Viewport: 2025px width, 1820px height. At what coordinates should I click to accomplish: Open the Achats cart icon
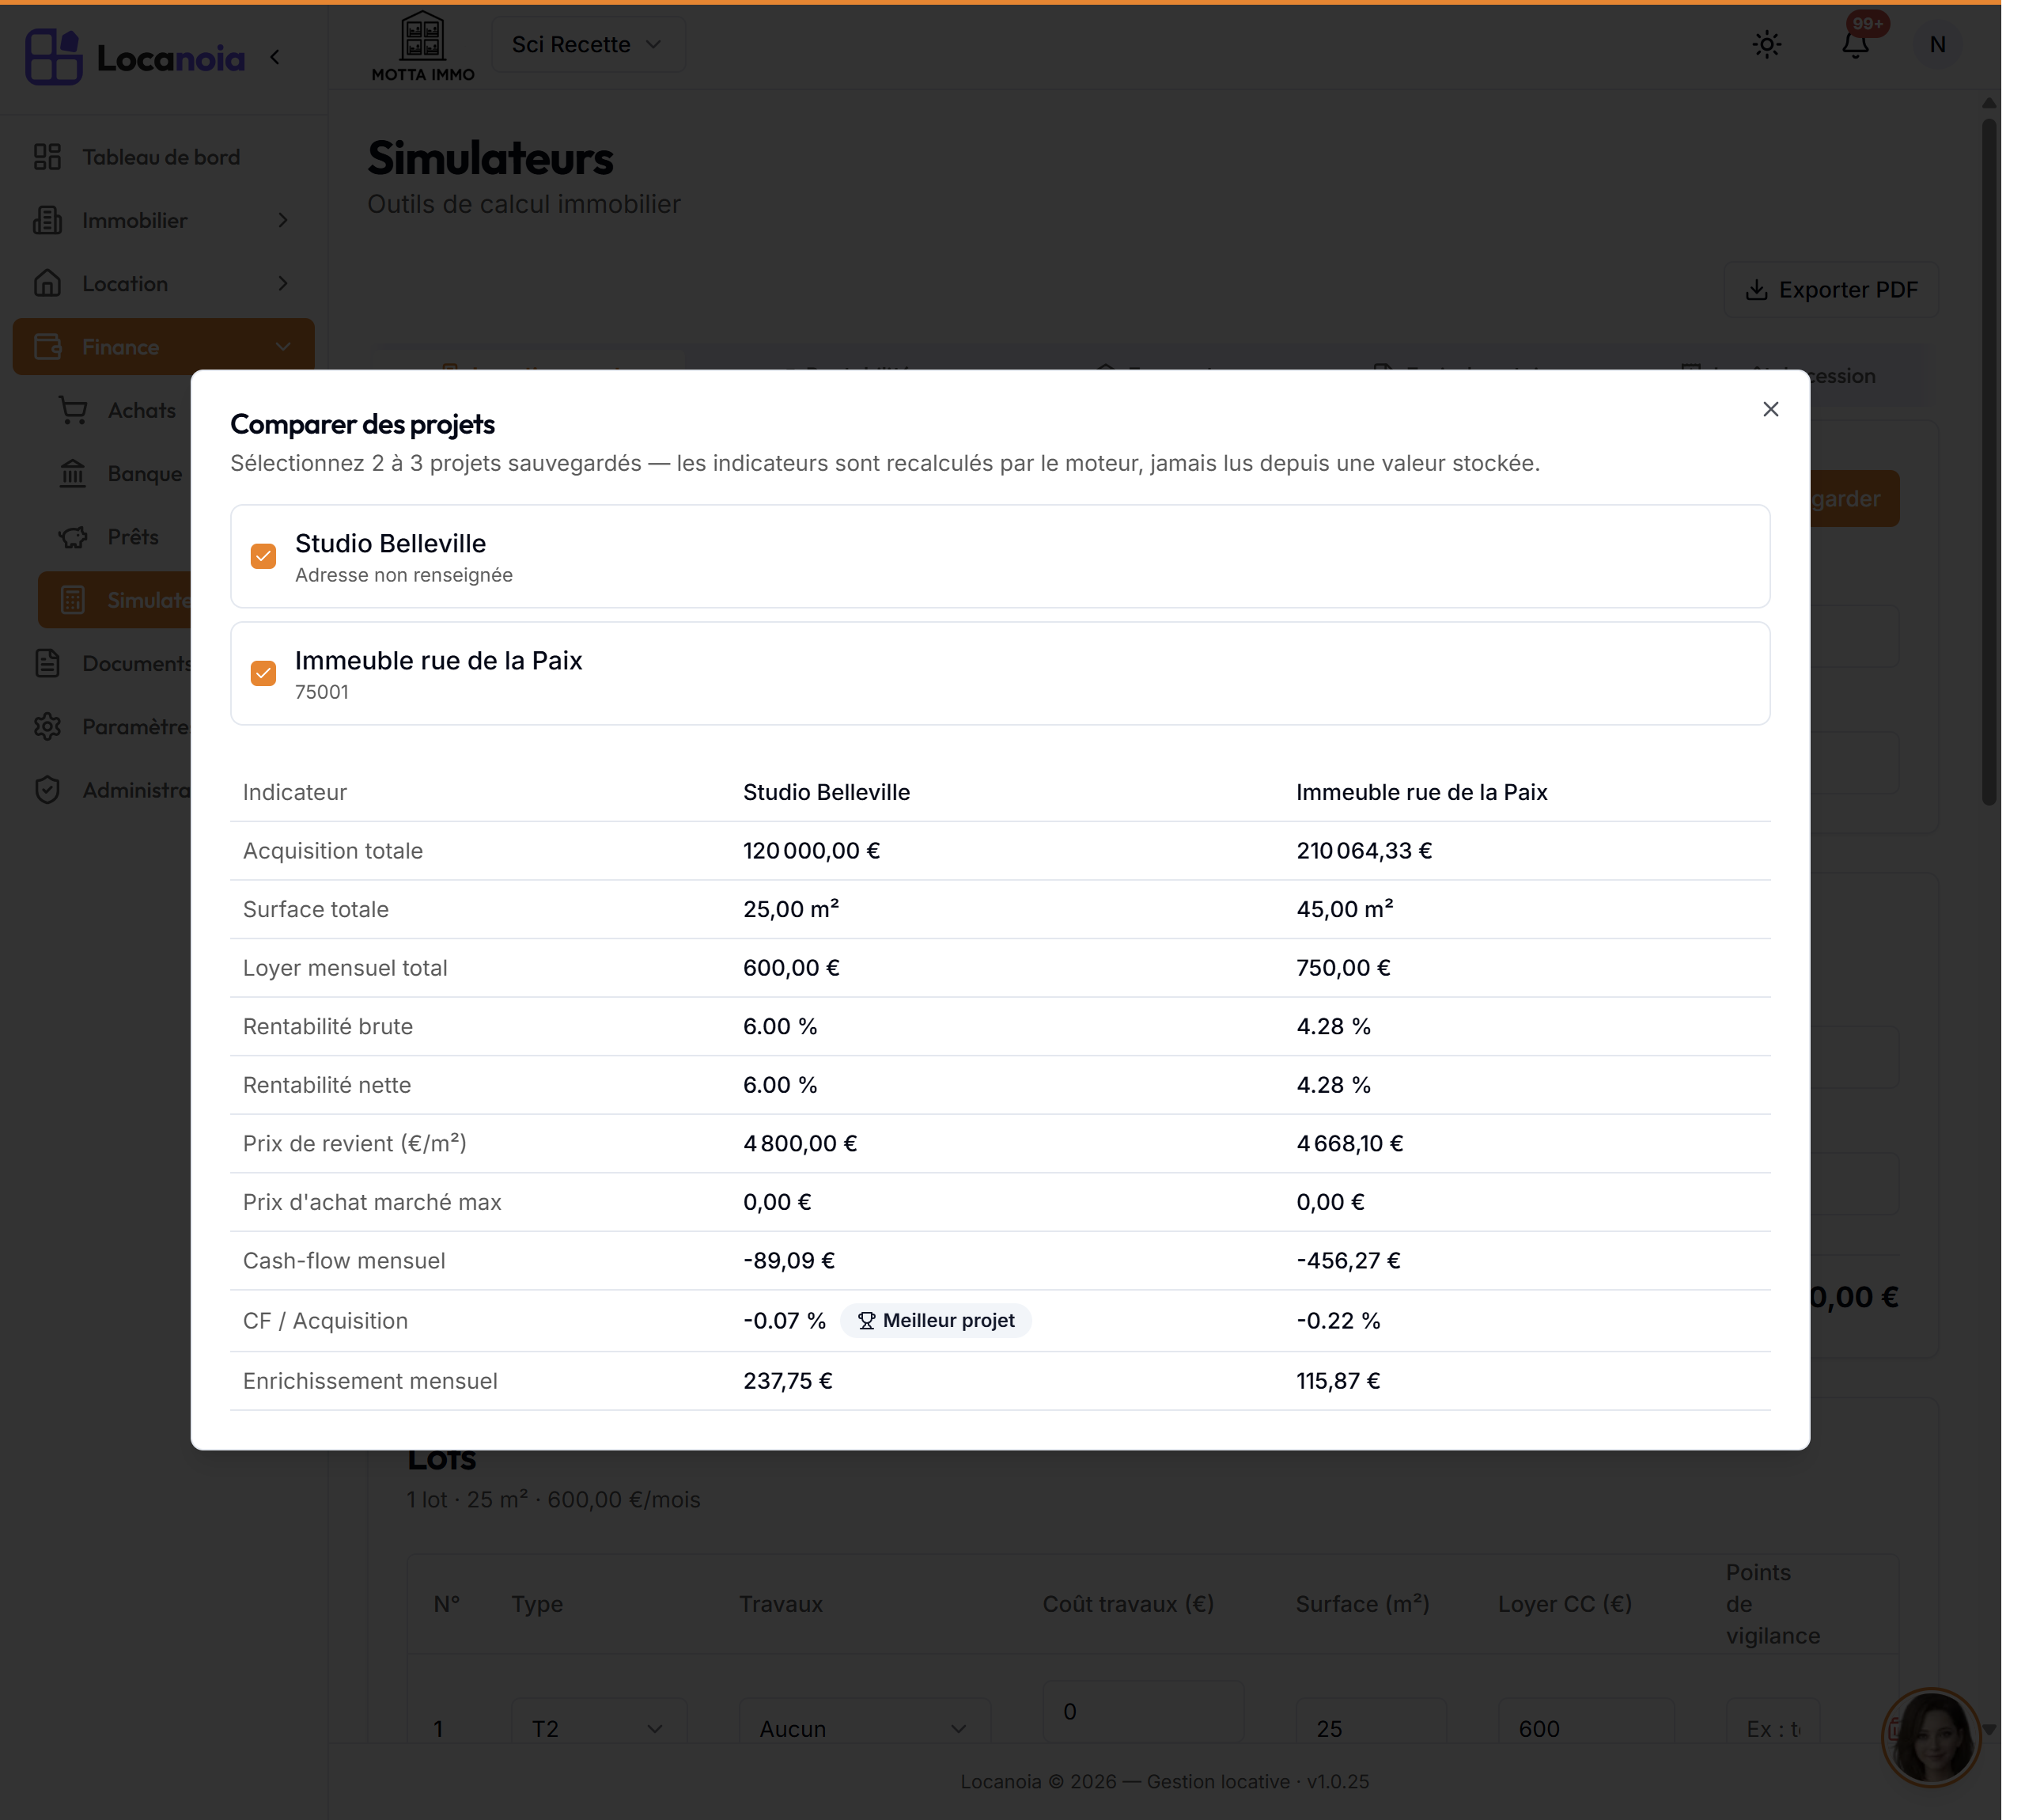point(73,410)
